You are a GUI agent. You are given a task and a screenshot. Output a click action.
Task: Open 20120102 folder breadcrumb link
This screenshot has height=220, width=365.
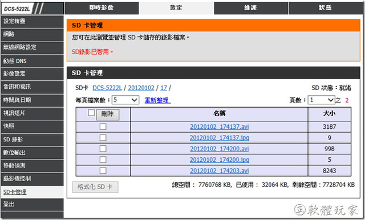[x=141, y=88]
